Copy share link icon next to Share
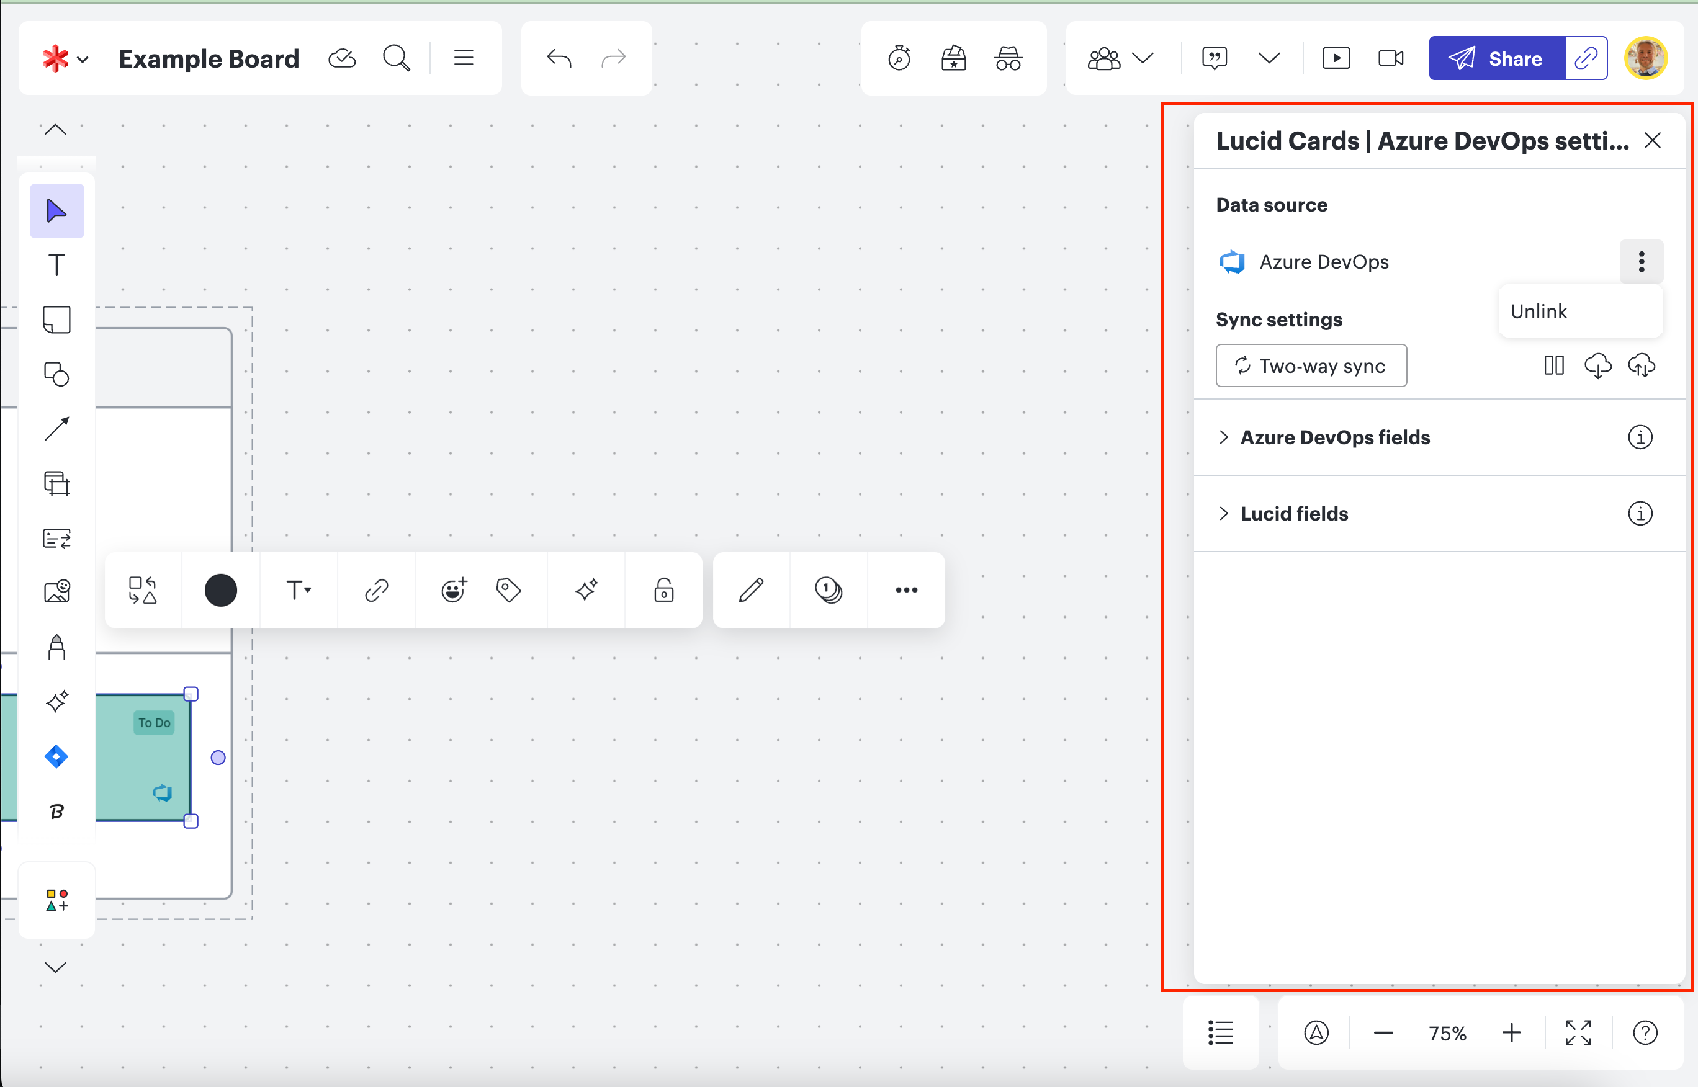Screen dimensions: 1698x1087 pos(1586,58)
